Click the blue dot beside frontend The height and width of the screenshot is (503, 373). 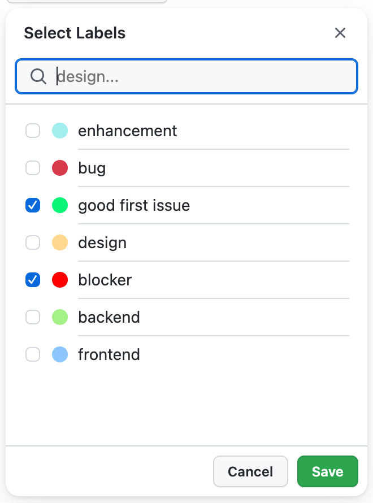point(60,355)
